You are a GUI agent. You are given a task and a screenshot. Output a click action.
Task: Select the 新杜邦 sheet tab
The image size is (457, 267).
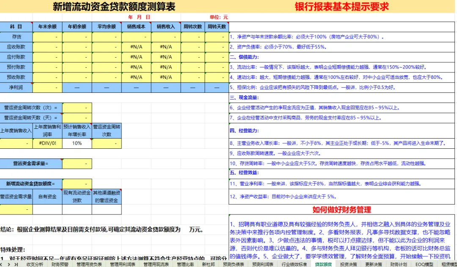[208, 264]
